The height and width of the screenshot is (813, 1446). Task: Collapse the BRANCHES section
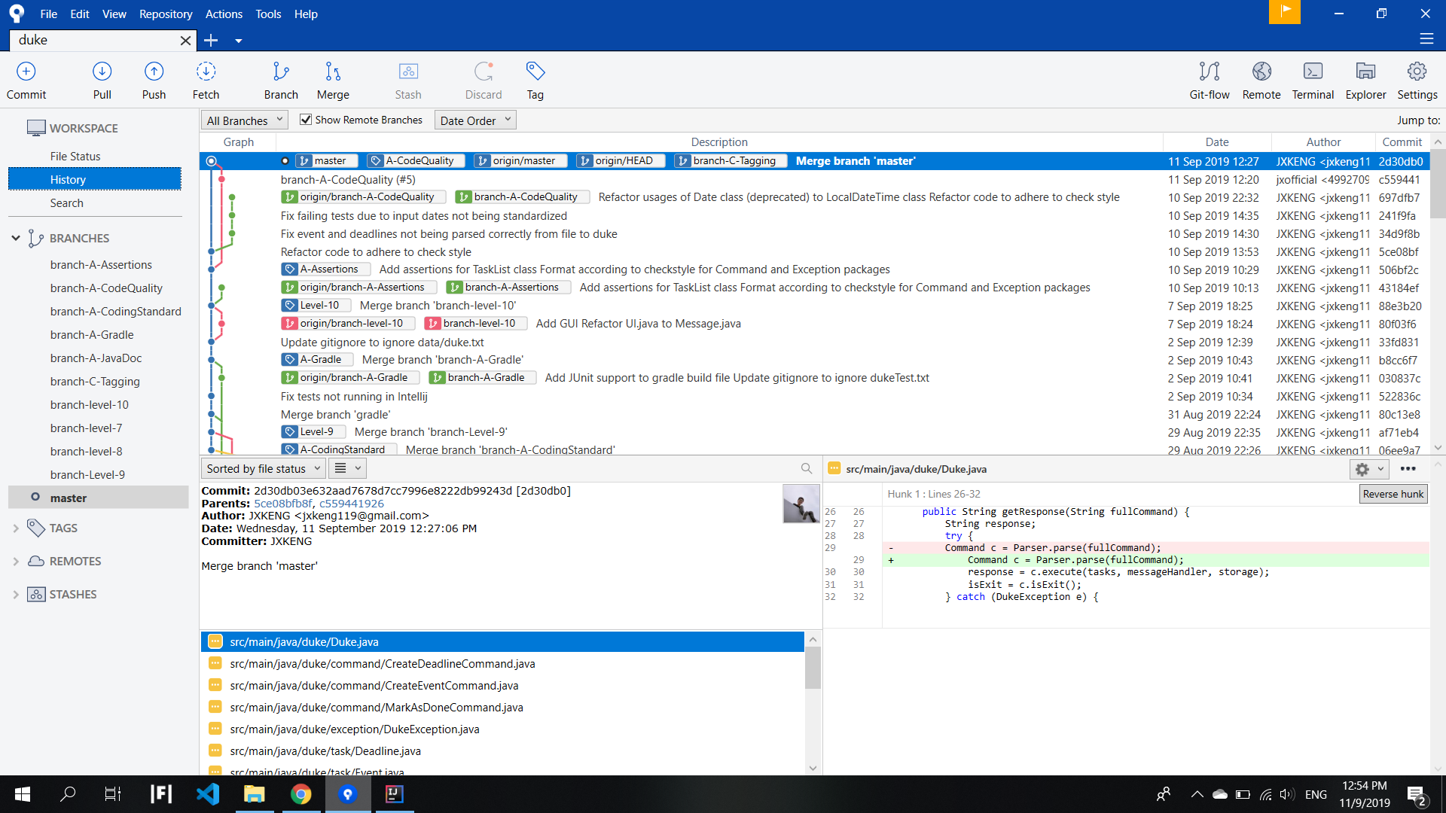pyautogui.click(x=16, y=238)
